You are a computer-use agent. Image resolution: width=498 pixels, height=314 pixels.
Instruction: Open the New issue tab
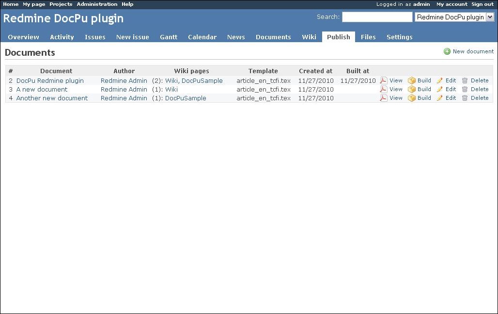pos(132,37)
